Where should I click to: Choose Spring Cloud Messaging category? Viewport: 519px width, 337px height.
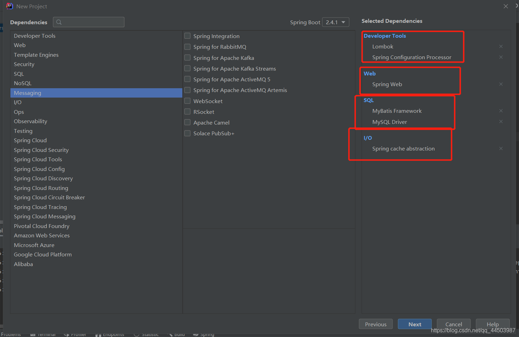(x=96, y=217)
